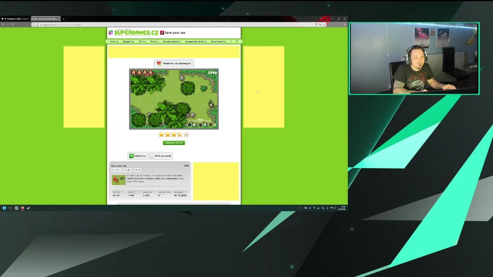Click the second tag under Save your ass
This screenshot has width=493, height=277.
pyautogui.click(x=127, y=170)
